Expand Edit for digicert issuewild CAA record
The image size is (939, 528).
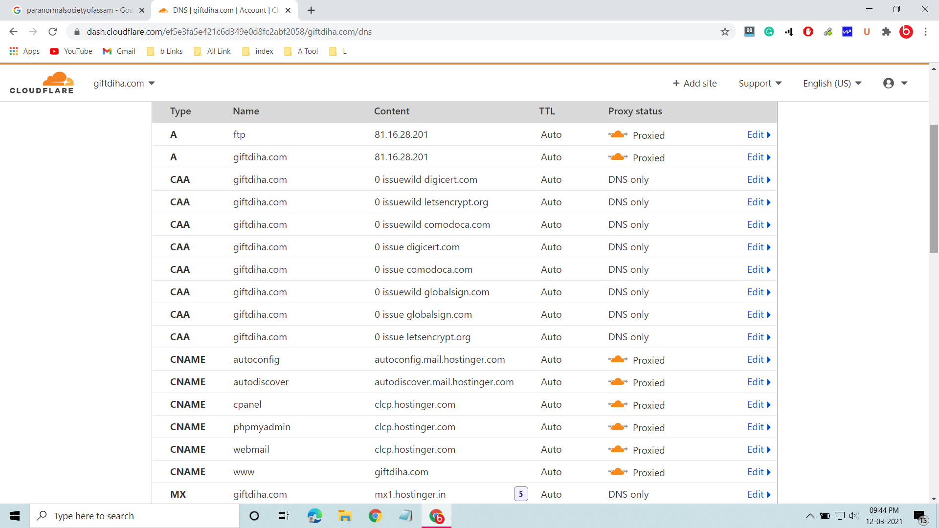pos(759,179)
